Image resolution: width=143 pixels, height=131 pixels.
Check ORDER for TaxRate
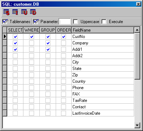(64, 100)
